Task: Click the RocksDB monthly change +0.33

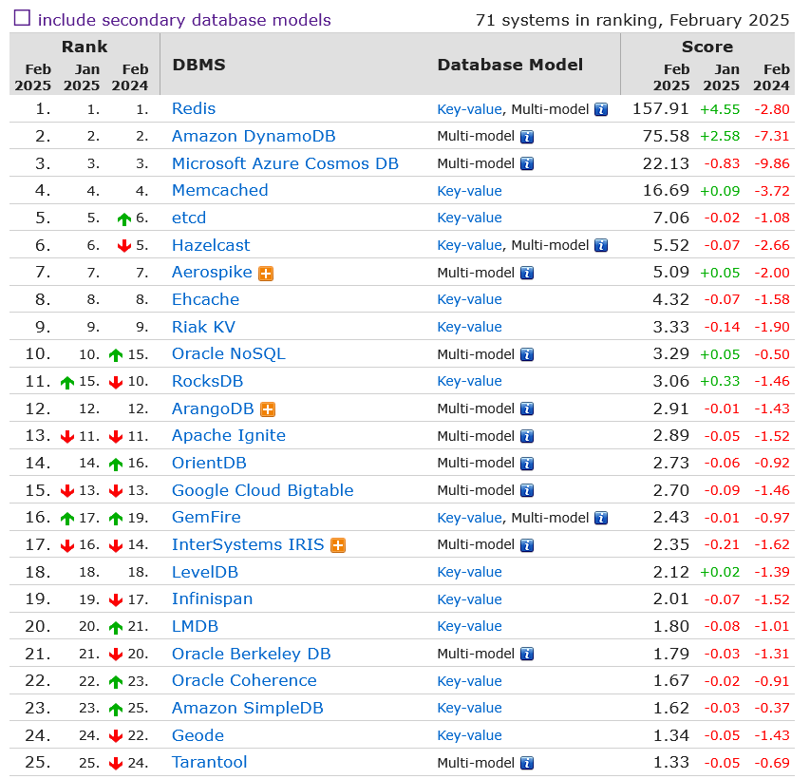Action: click(x=720, y=382)
